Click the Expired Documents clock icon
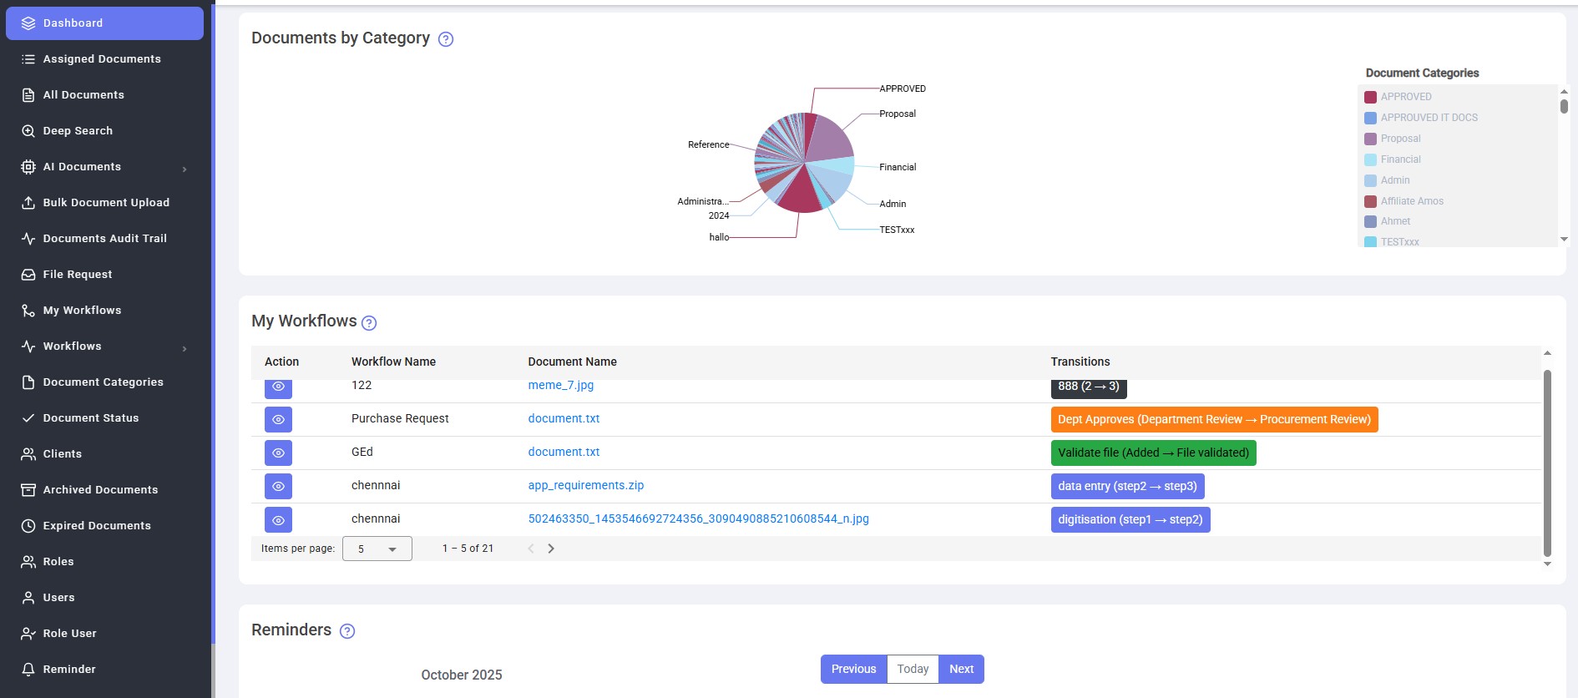Screen dimensions: 1578x698 [28, 526]
